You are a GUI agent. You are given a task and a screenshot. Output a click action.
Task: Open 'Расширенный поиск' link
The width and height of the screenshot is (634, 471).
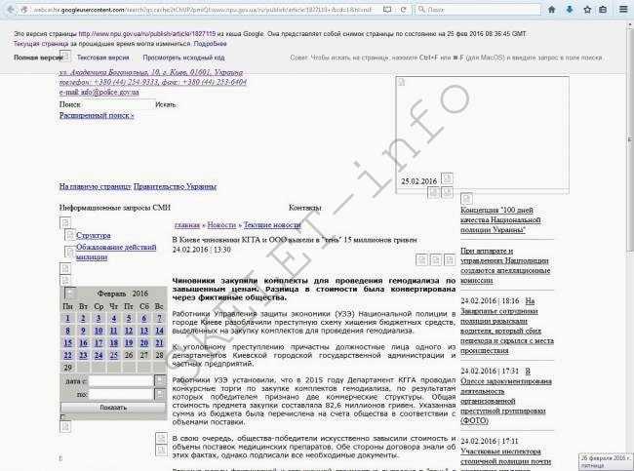click(x=97, y=115)
